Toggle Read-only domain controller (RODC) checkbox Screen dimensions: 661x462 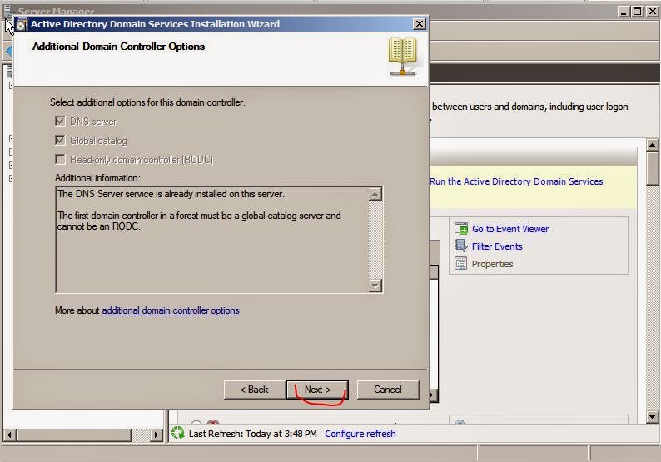pos(60,160)
